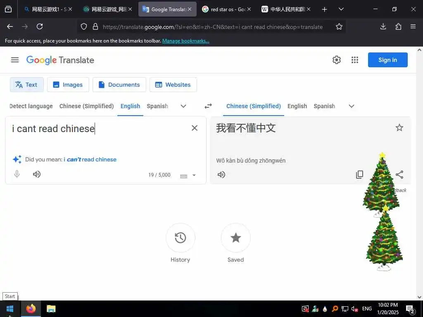Switch to Text translation mode
Image resolution: width=423 pixels, height=317 pixels.
[27, 85]
